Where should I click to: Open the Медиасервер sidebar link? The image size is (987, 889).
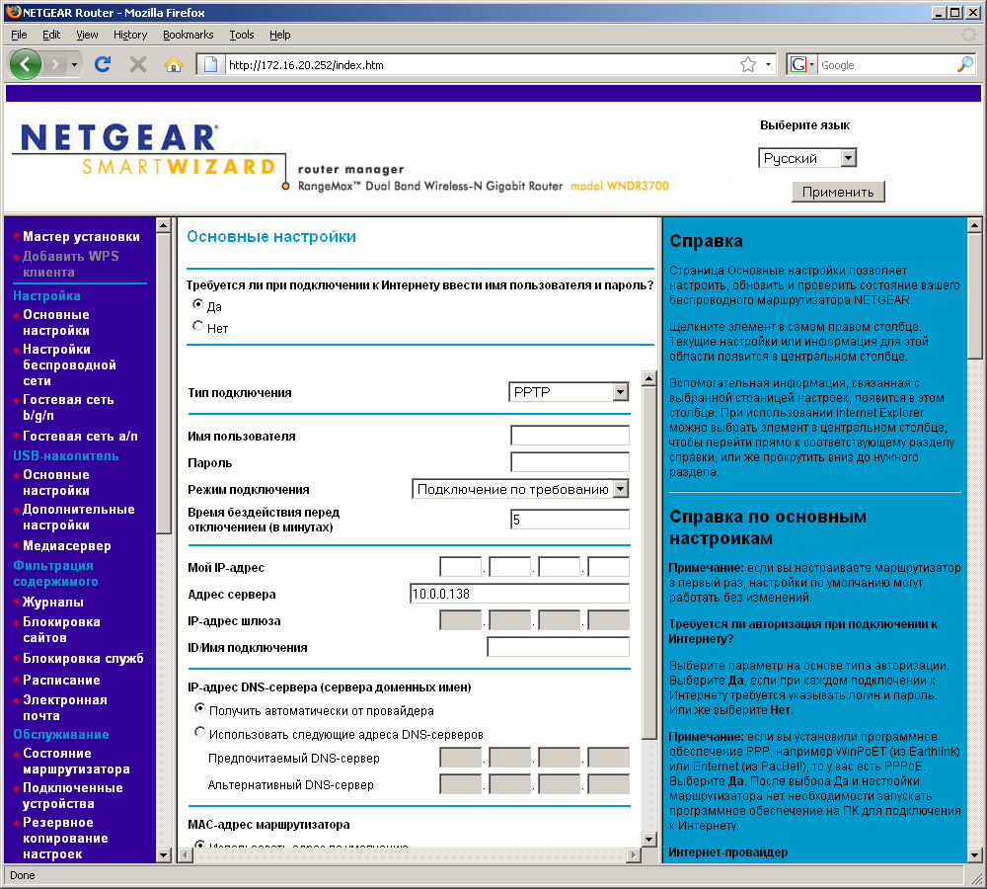tap(67, 545)
